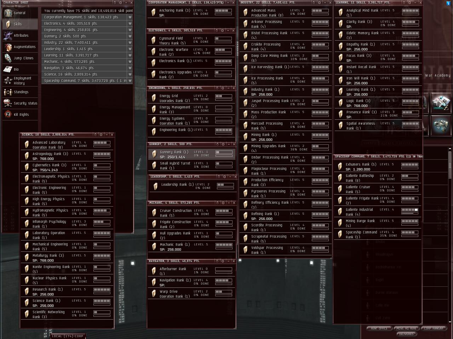Click the Iron Will skill book icon
453x339 pixels.
point(340,81)
